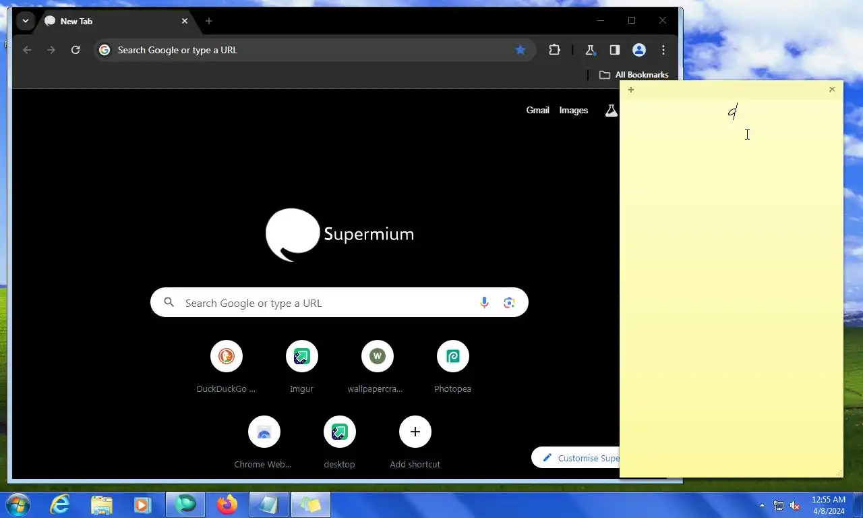Click the Add shortcut button

click(415, 442)
